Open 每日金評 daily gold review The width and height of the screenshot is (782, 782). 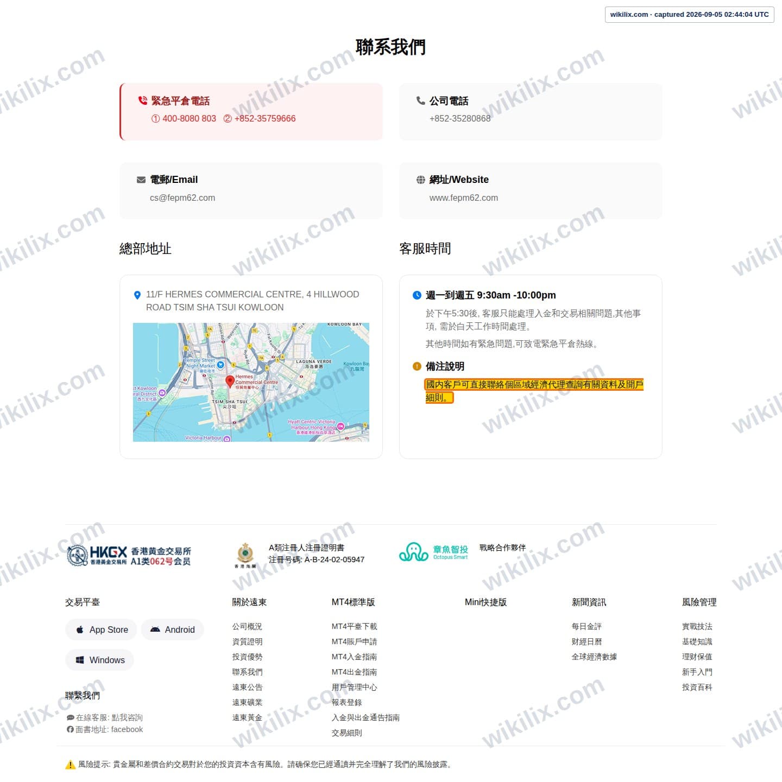(586, 626)
